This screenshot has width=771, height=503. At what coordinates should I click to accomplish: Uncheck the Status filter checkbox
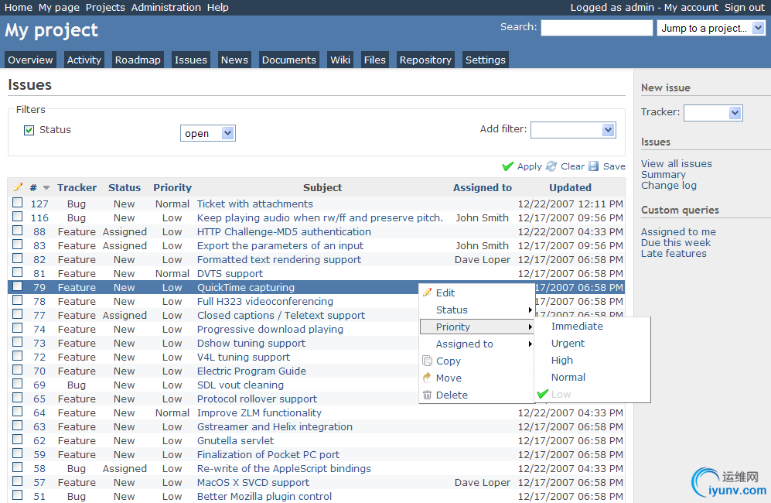[x=29, y=130]
